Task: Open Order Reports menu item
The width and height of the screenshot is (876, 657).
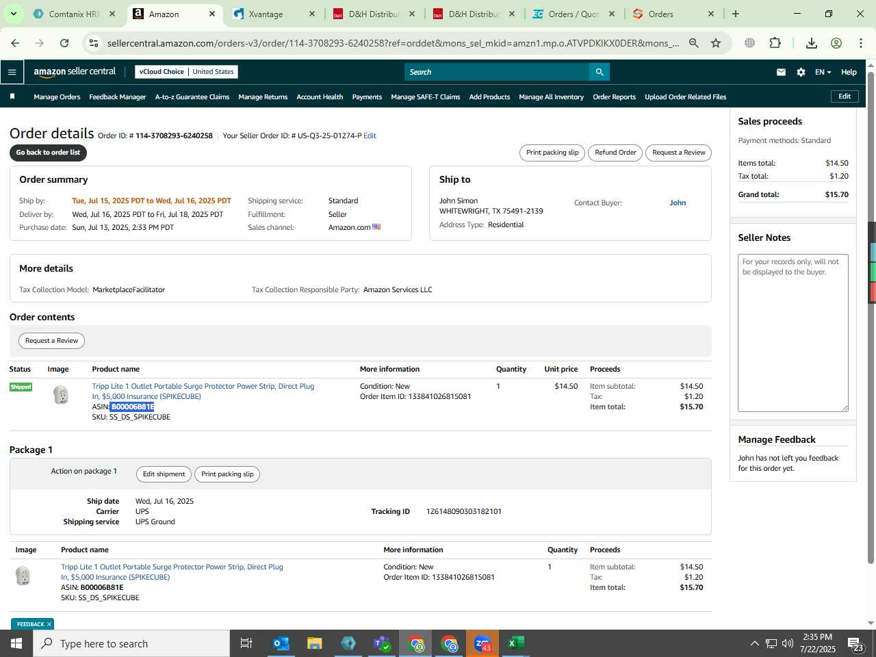Action: point(614,97)
